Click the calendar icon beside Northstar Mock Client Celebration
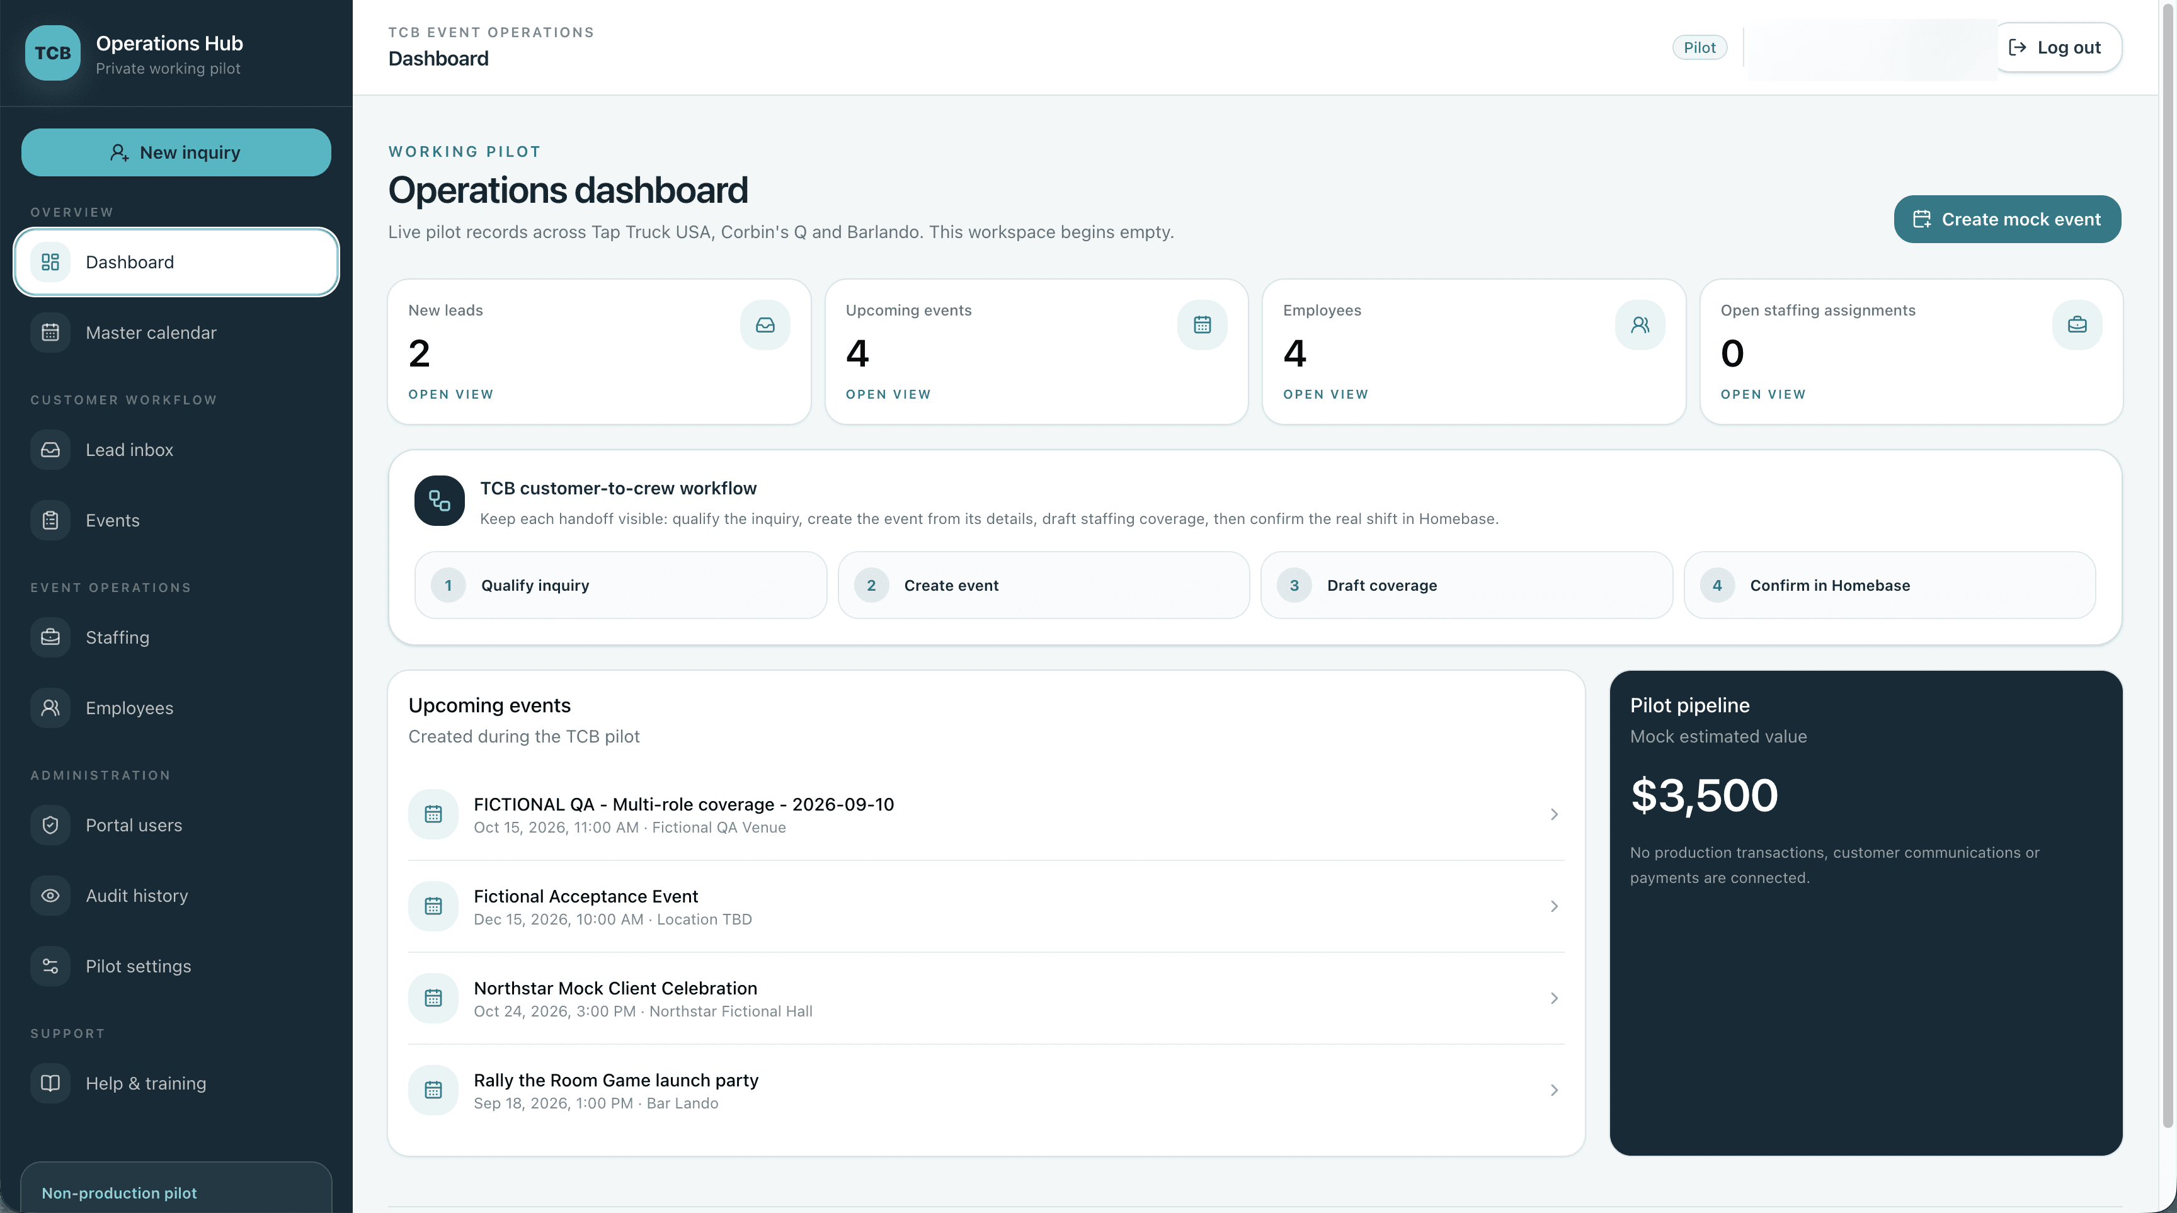 tap(433, 998)
